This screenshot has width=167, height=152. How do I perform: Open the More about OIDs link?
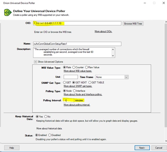tap(103, 32)
